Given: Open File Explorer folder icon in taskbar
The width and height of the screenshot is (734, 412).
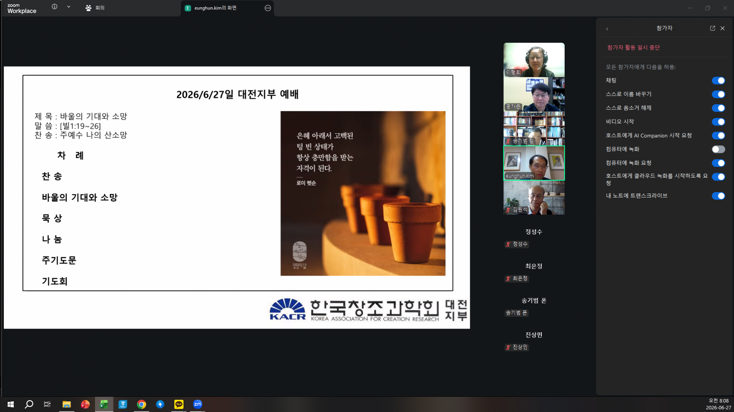Looking at the screenshot, I should click(x=67, y=404).
